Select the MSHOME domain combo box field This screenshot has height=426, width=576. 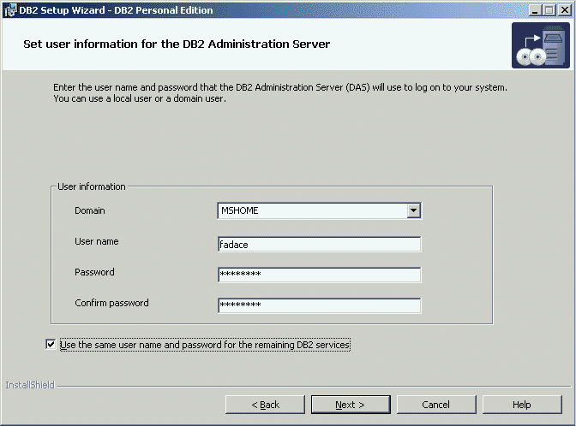pos(311,210)
